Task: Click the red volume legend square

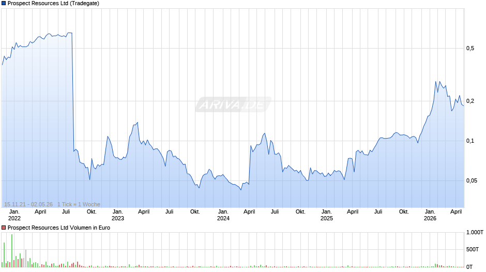Action: point(4,228)
